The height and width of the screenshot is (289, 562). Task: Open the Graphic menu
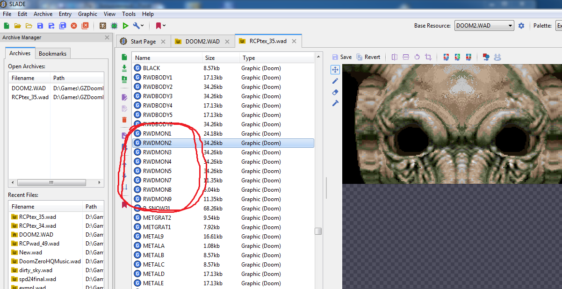tap(87, 14)
